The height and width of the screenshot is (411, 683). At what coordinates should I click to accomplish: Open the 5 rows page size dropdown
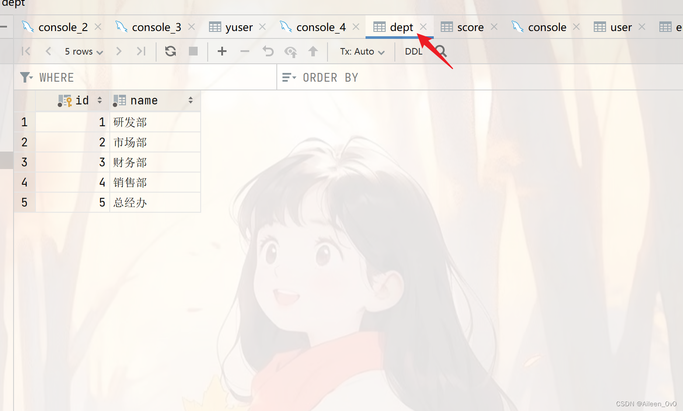(84, 52)
